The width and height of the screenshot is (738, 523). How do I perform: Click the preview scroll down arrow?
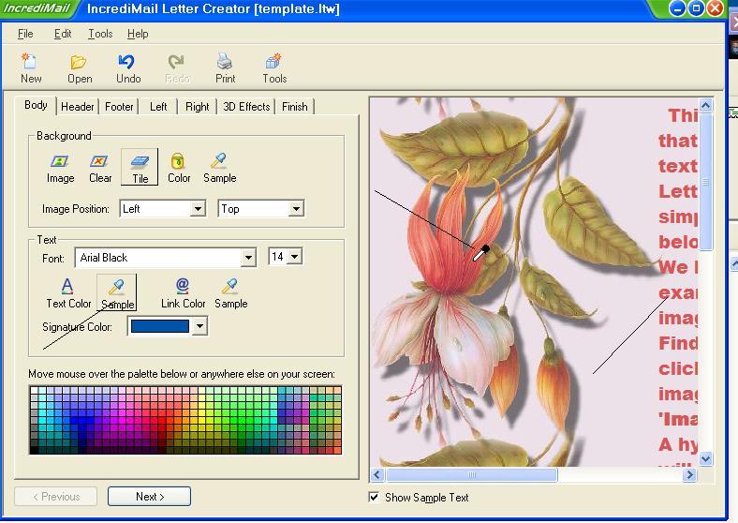click(705, 458)
